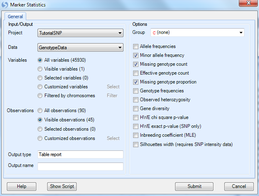Choose All observations (90) radio option
This screenshot has width=259, height=196.
pyautogui.click(x=40, y=111)
